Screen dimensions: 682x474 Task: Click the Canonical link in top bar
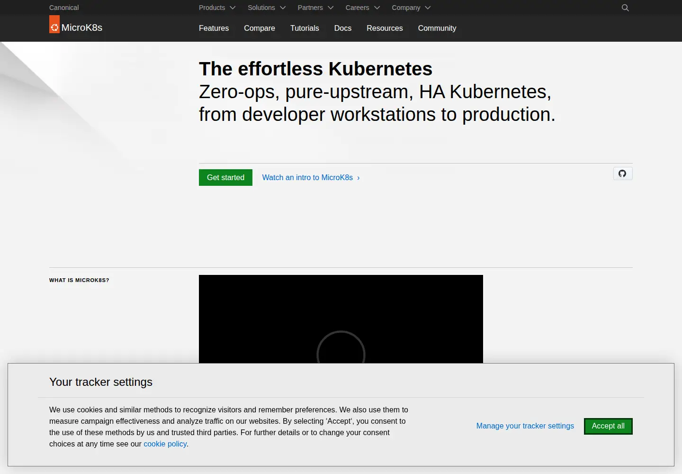click(64, 8)
